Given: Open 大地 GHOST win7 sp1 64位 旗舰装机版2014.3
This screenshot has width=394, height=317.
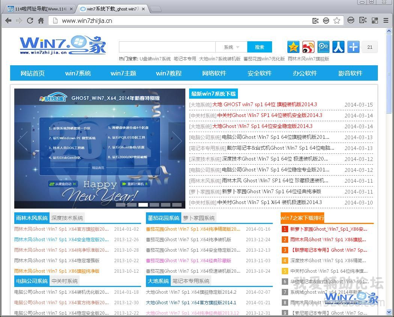Looking at the screenshot, I should click(265, 105).
